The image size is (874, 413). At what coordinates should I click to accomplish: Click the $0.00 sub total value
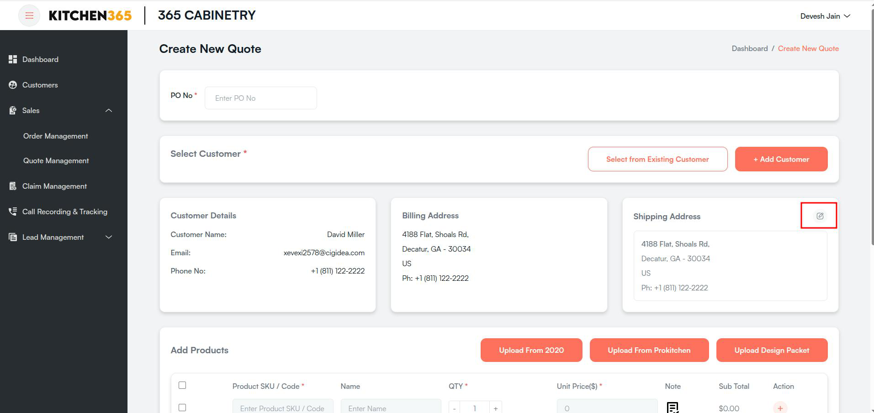[729, 408]
